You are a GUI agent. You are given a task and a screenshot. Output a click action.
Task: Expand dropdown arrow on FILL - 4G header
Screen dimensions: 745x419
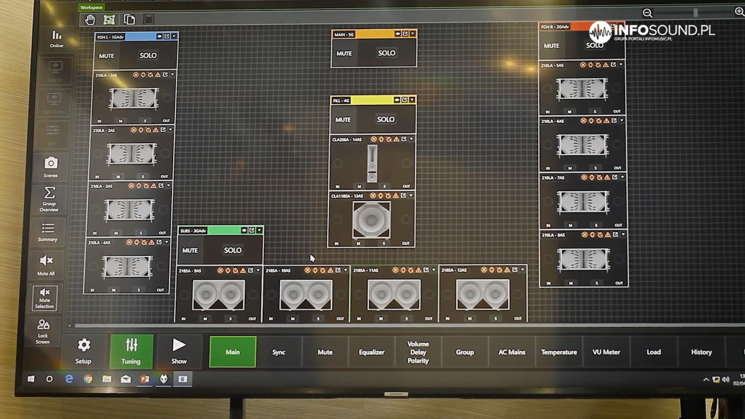[x=412, y=100]
